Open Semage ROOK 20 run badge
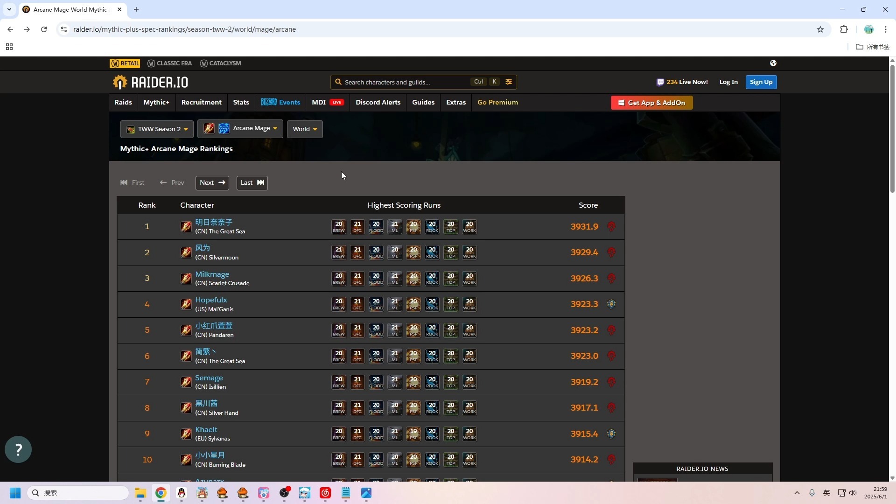The image size is (896, 504). (x=432, y=382)
